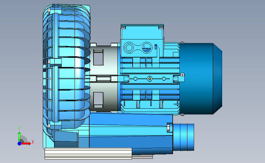Click the blue Z axis dot on the triad
Viewport: 265px width, 163px height.
(x=20, y=143)
